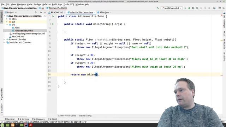Open Firefox from the taskbar
226x127 pixels.
click(13, 125)
